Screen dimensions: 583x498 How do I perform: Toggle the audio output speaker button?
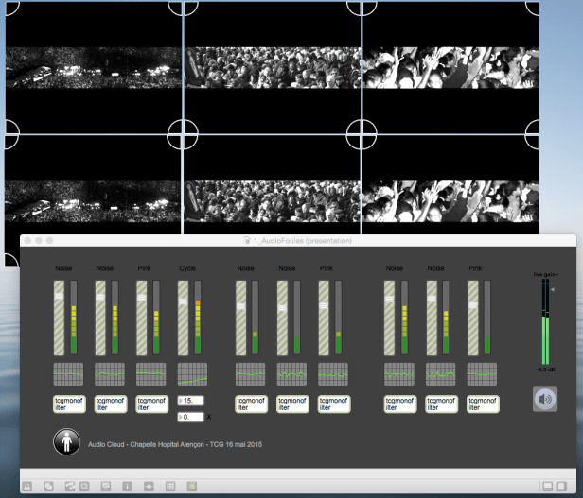pyautogui.click(x=545, y=399)
